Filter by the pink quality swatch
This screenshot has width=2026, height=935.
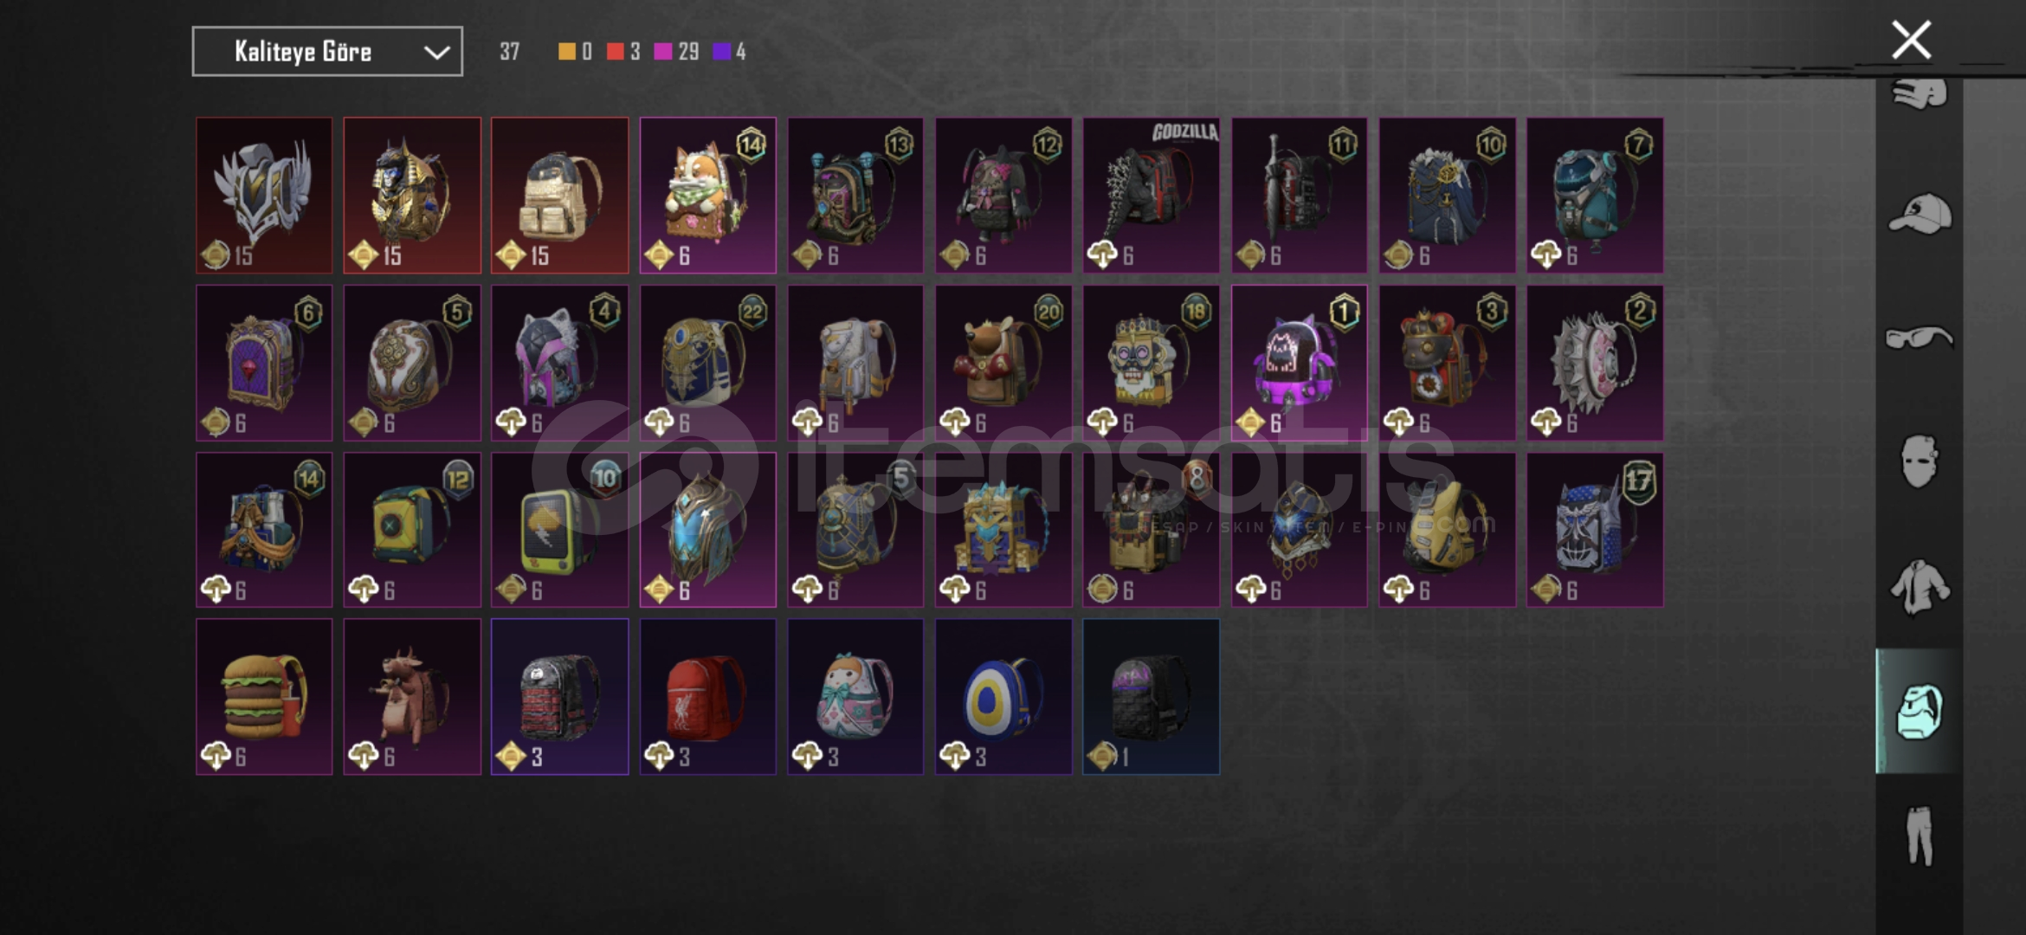pos(662,52)
